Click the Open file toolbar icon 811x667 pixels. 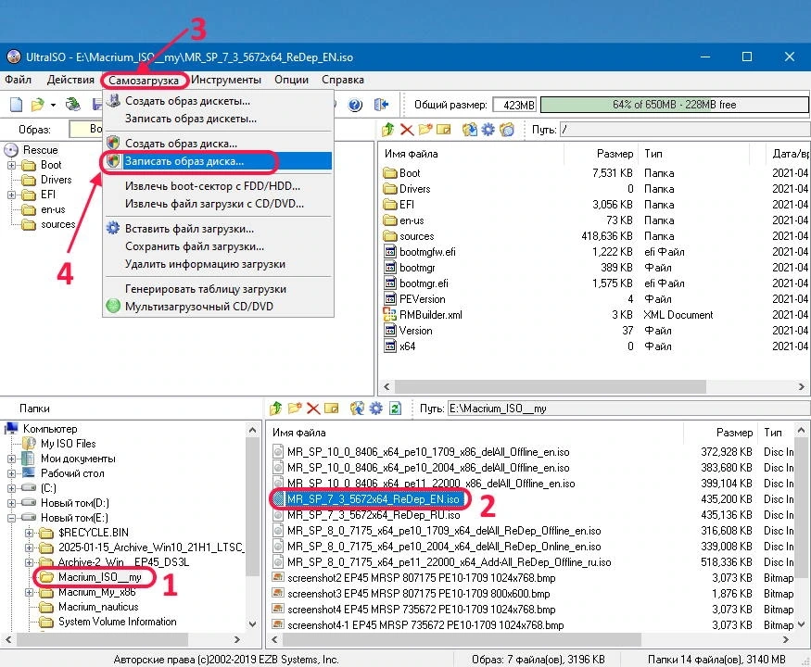tap(37, 105)
